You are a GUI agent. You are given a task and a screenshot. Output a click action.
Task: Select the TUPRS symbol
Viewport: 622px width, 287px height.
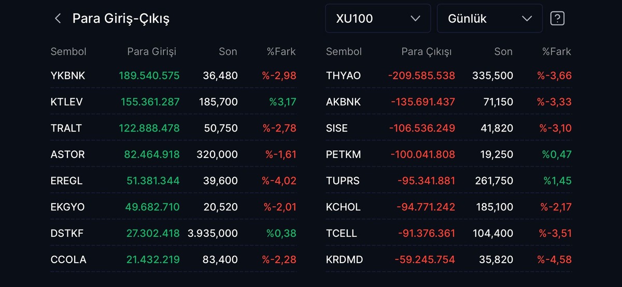coord(343,181)
